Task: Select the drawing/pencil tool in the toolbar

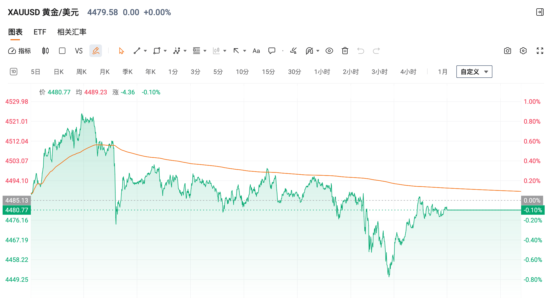Action: click(96, 51)
